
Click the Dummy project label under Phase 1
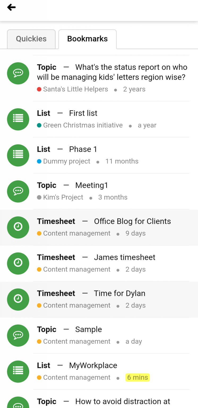coord(66,161)
